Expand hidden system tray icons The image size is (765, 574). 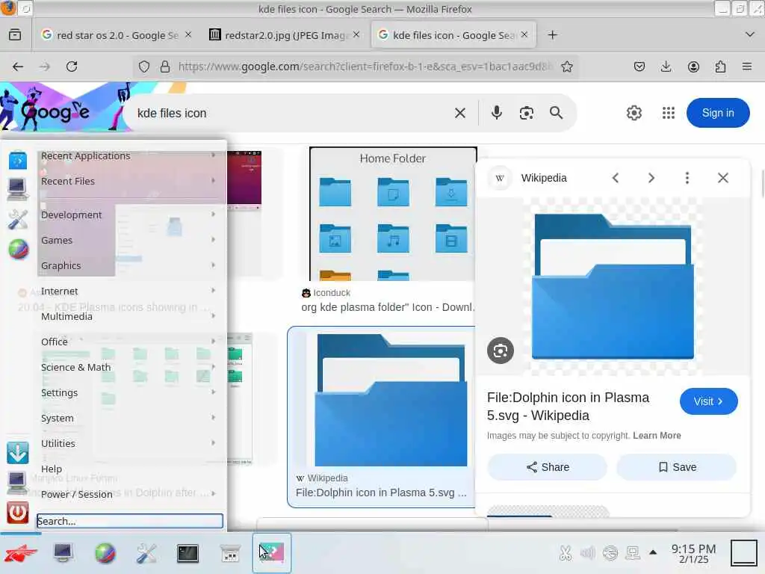pyautogui.click(x=653, y=552)
